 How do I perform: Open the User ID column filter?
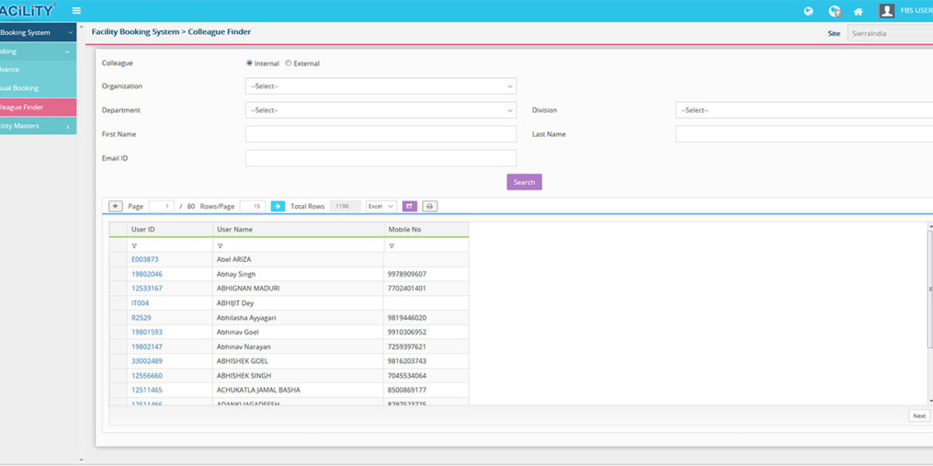tap(135, 245)
